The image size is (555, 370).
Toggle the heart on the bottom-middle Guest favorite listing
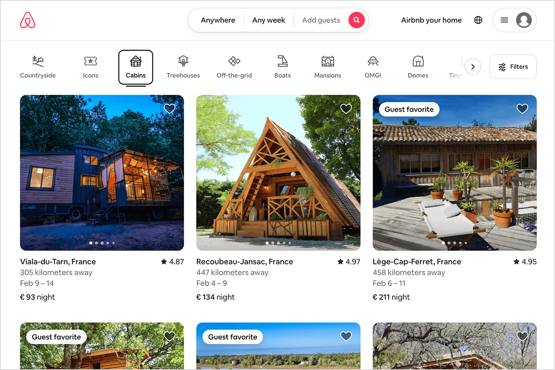[346, 336]
